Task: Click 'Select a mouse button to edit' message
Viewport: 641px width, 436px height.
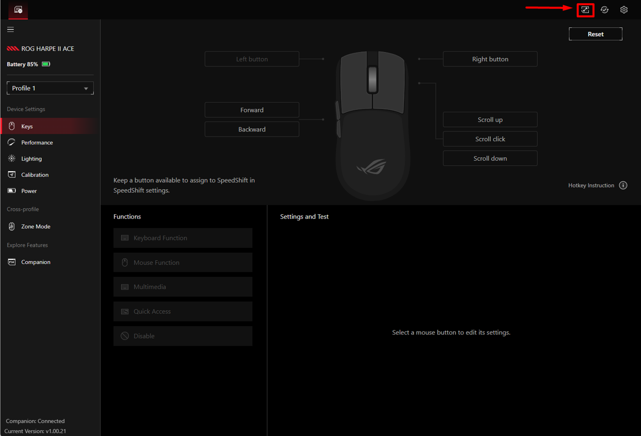Action: [451, 332]
